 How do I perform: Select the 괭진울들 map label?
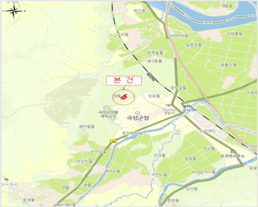pos(87,126)
